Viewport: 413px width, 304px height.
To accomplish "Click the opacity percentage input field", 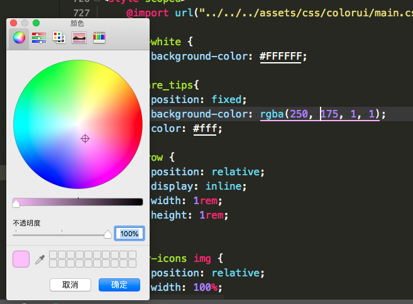I will (129, 234).
